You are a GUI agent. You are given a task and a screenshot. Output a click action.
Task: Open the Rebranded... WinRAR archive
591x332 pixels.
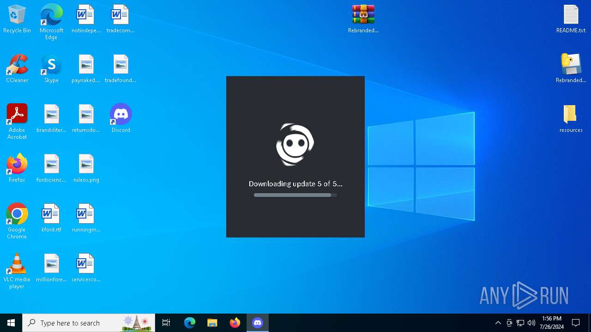363,19
